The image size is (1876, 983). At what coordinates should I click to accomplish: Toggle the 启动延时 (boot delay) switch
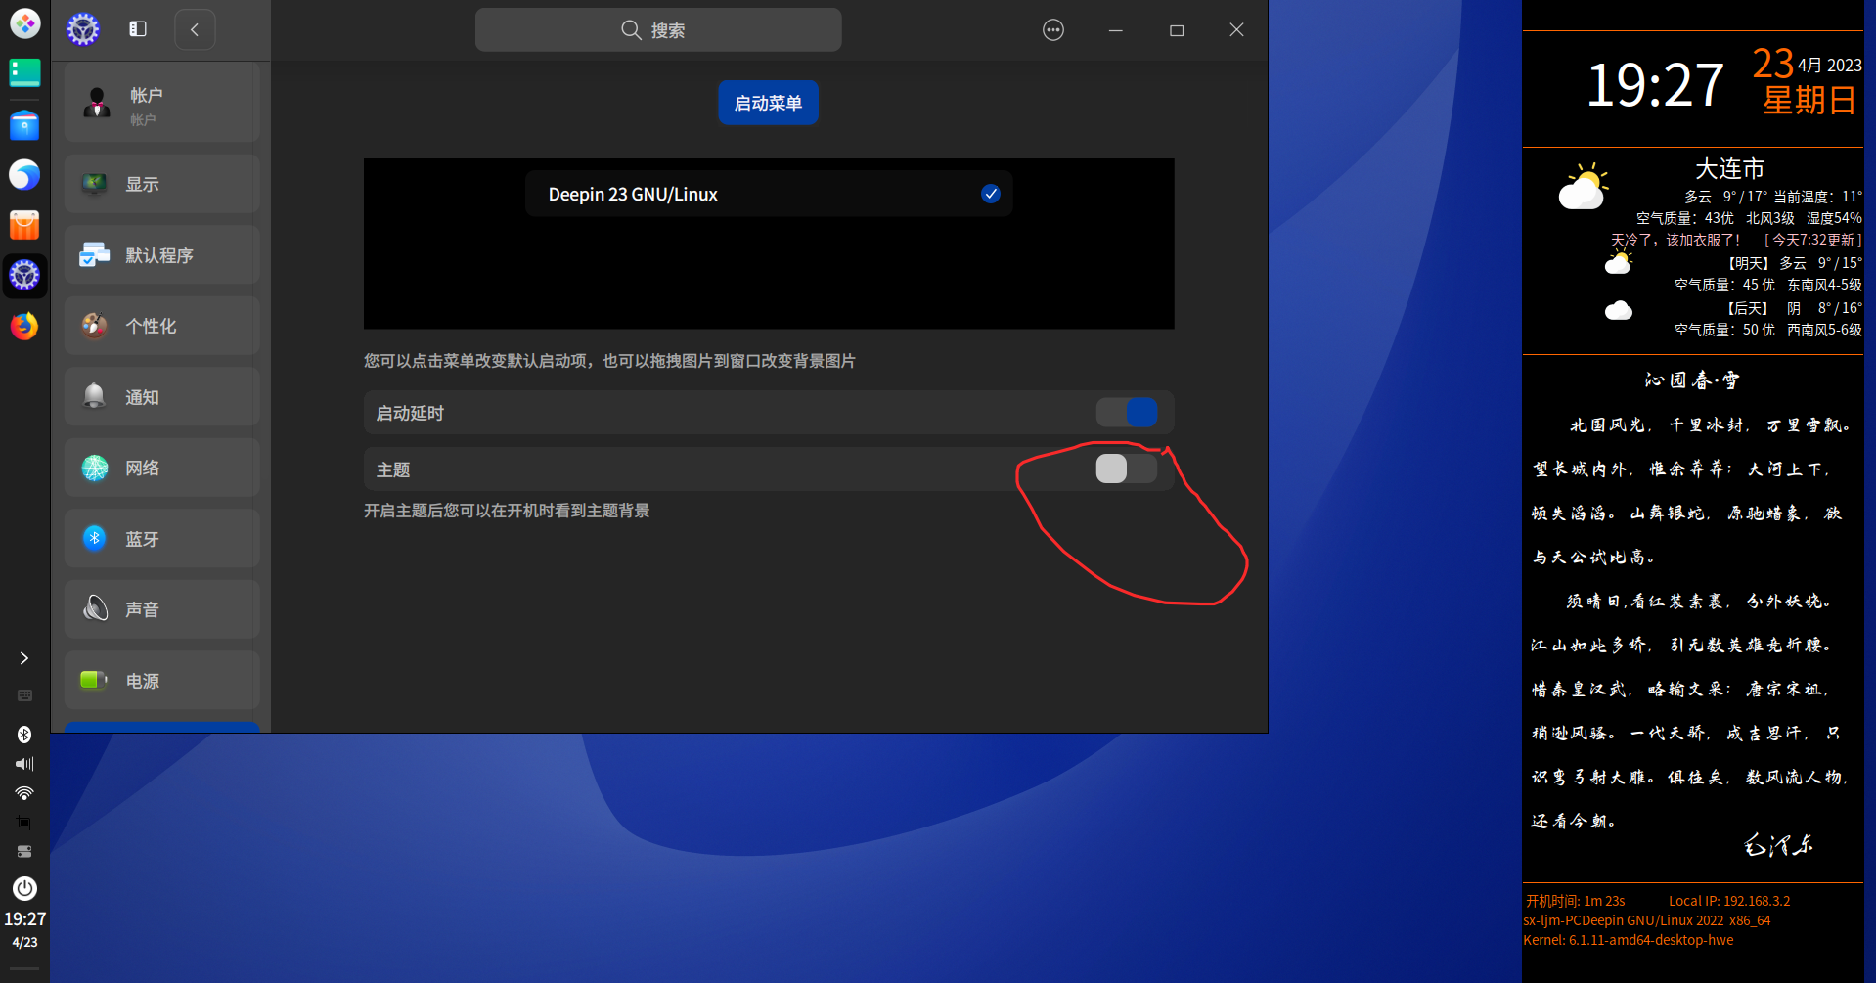(1127, 412)
